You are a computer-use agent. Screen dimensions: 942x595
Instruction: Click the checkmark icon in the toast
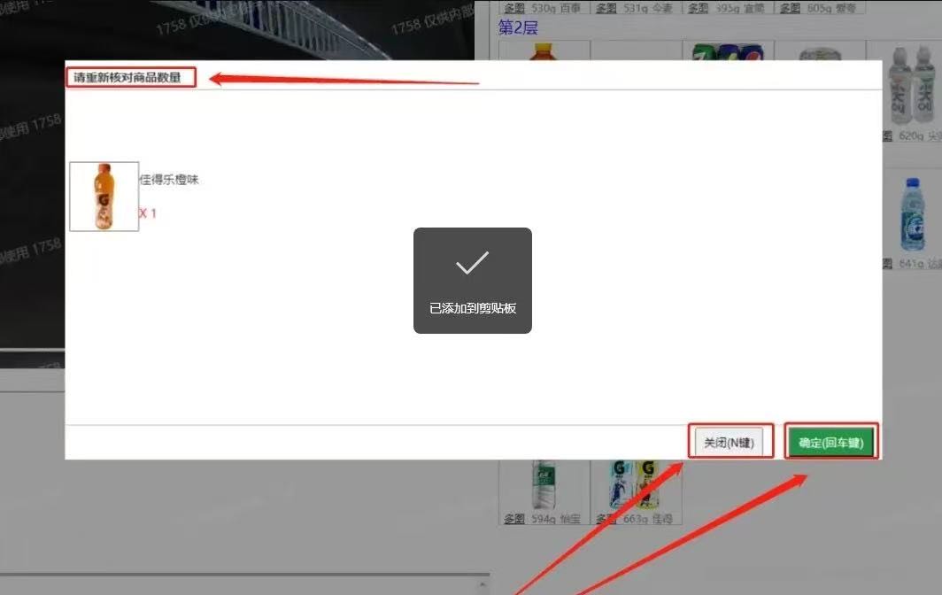[x=472, y=263]
